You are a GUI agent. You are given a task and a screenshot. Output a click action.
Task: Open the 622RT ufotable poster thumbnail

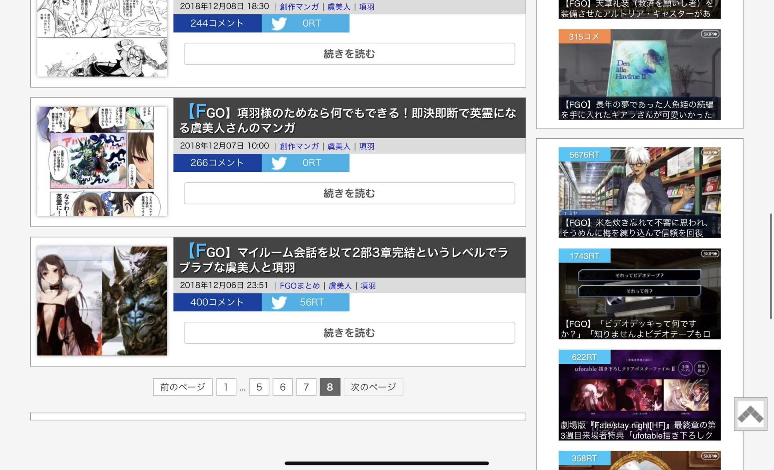(x=639, y=395)
